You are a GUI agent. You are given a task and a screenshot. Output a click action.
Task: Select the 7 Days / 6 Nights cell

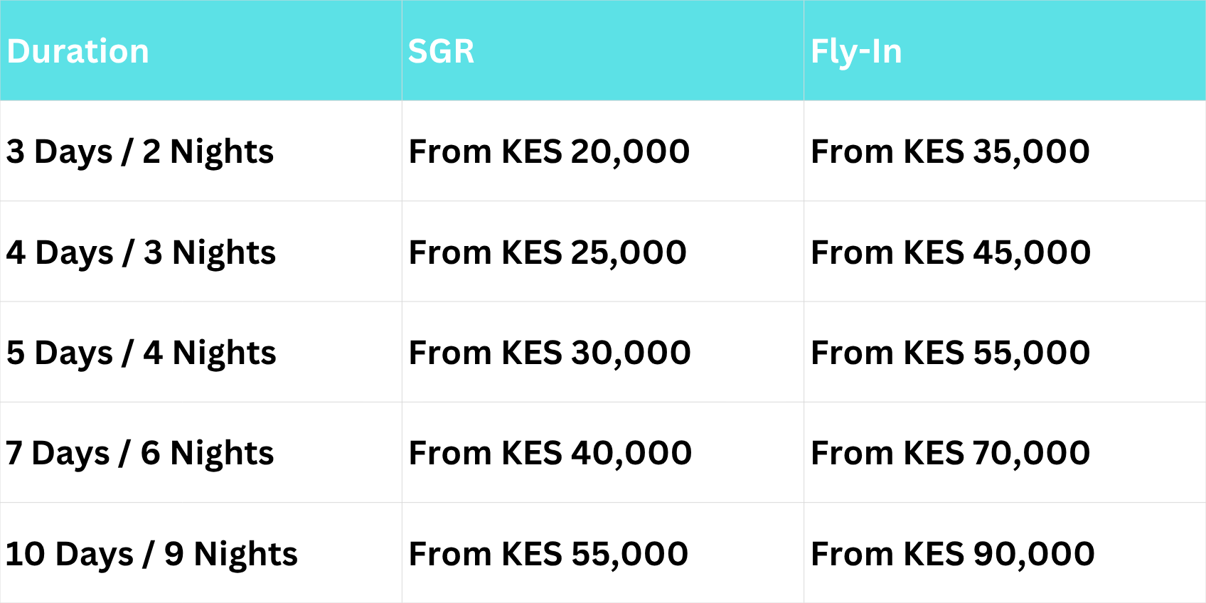tap(139, 453)
